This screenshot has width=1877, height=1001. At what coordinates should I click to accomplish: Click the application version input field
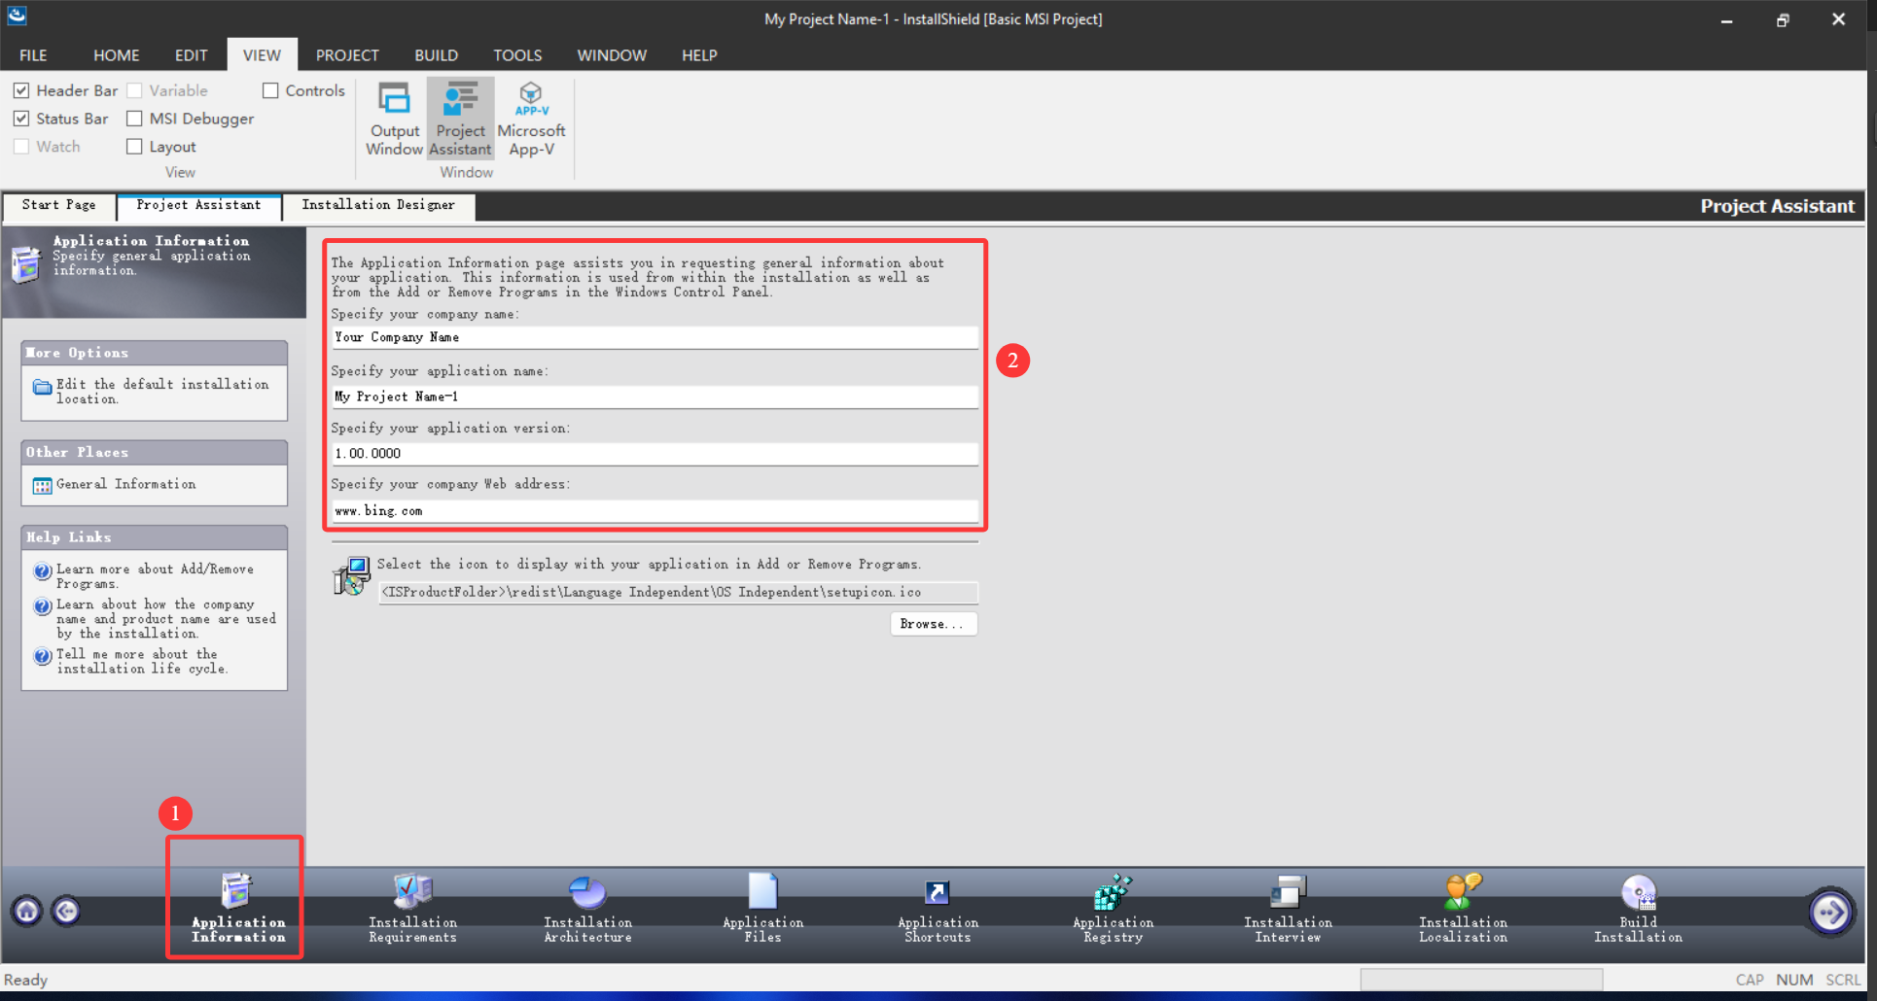click(x=655, y=453)
